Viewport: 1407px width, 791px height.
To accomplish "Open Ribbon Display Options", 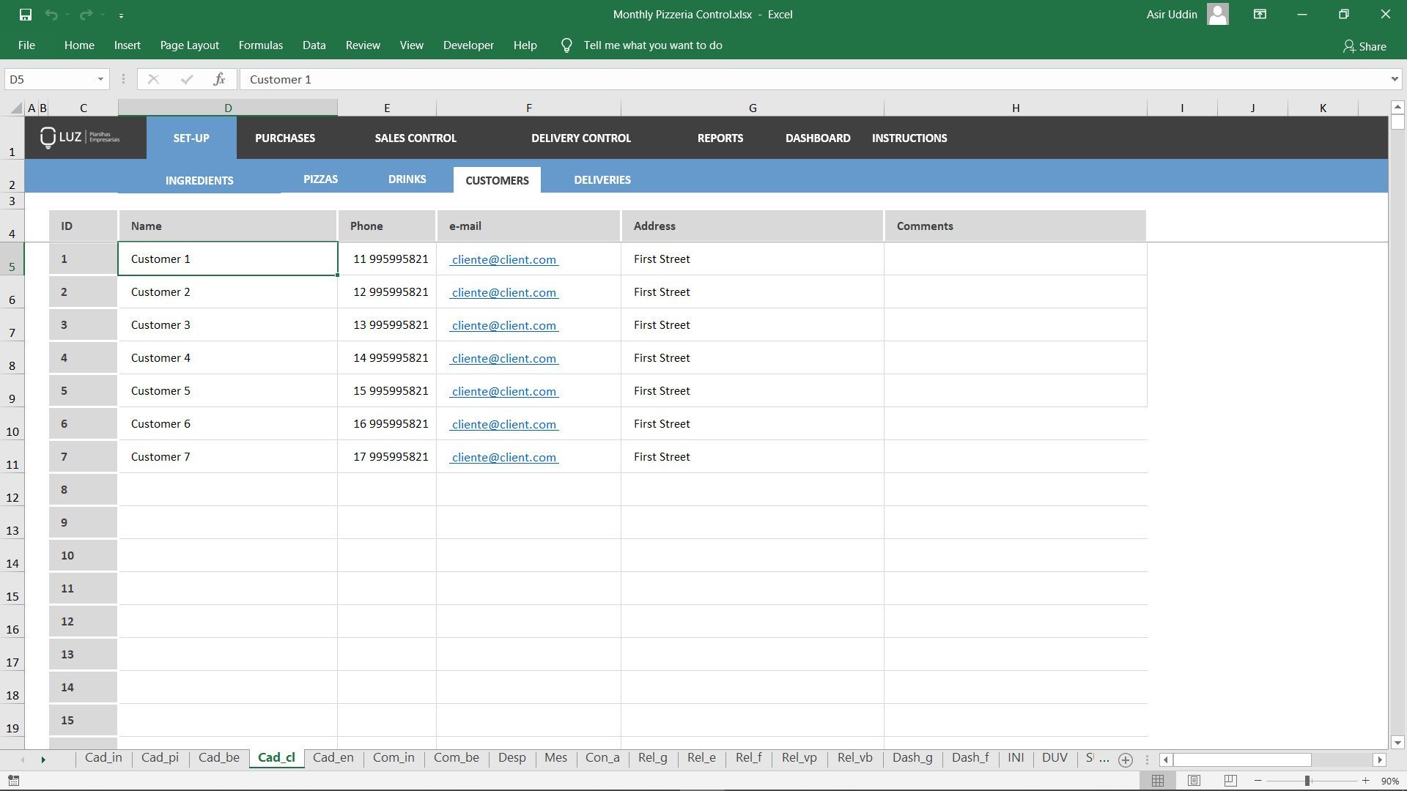I will click(1259, 14).
